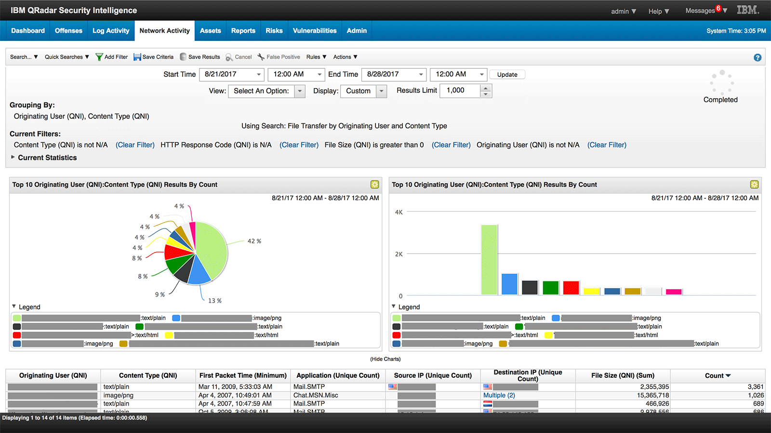Open the Actions dropdown menu

[x=346, y=57]
